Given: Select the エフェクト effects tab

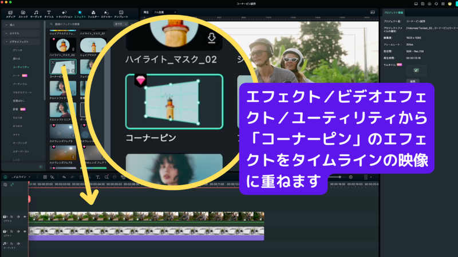Looking at the screenshot, I should pos(80,14).
